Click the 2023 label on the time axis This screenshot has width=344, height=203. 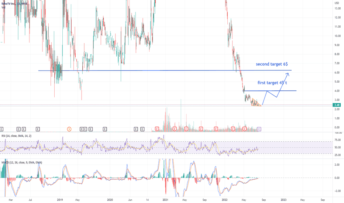coord(283,200)
